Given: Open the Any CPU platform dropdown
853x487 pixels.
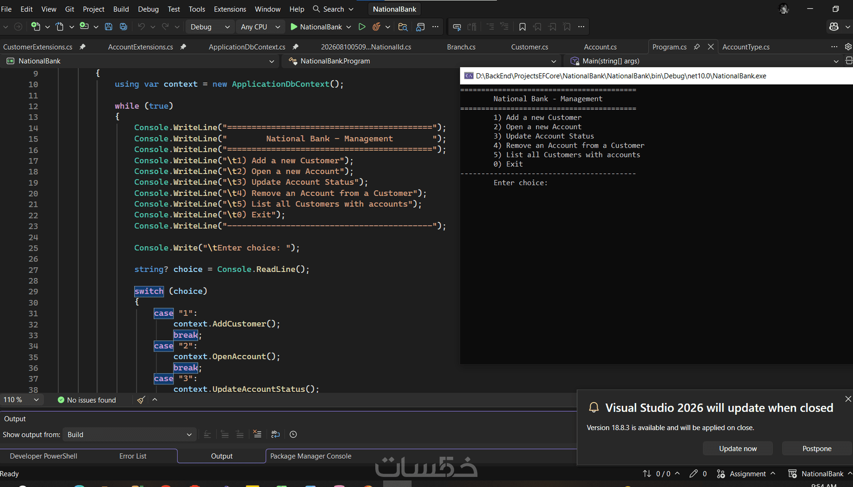Looking at the screenshot, I should [x=260, y=27].
